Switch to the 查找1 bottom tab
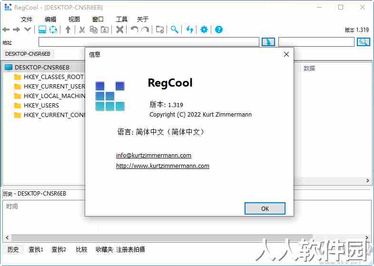 pyautogui.click(x=36, y=249)
